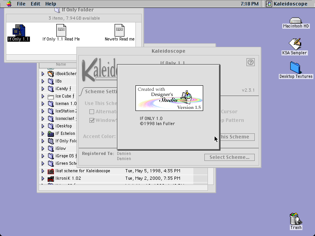315x236 pixels.
Task: Click the 7:18 PM menu bar clock
Action: pyautogui.click(x=250, y=4)
